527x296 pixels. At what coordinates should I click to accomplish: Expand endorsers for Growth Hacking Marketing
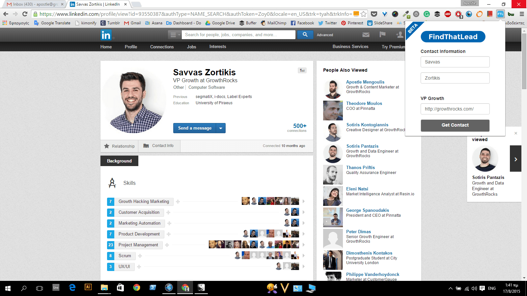click(x=304, y=201)
